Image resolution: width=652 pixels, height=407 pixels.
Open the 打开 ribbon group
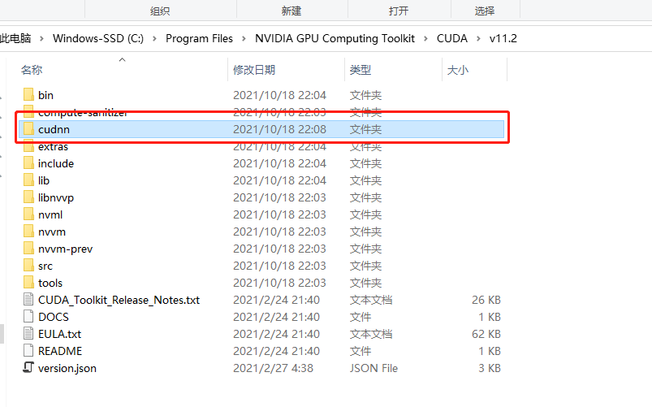pos(399,11)
